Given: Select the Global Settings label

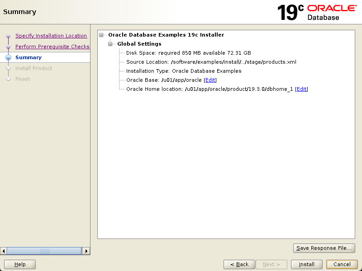Looking at the screenshot, I should click(x=139, y=44).
